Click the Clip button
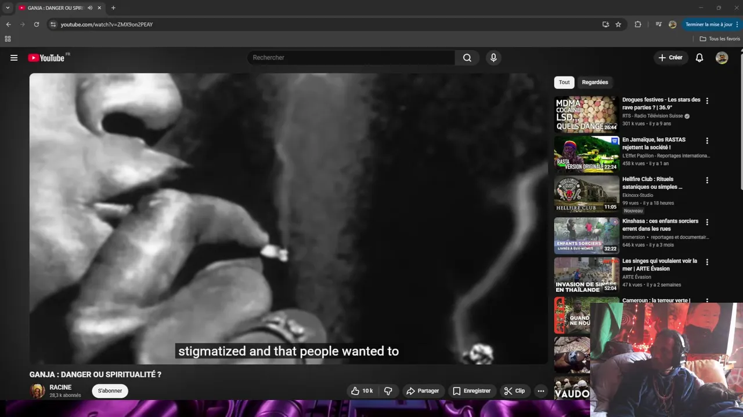The width and height of the screenshot is (743, 417). point(514,391)
